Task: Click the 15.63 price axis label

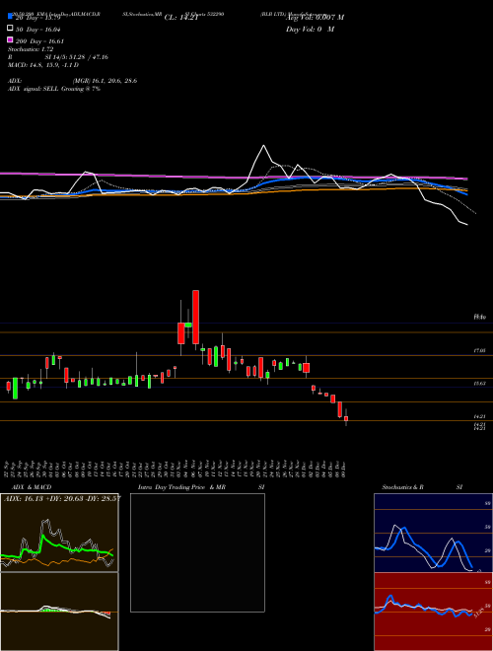Action: pos(479,384)
